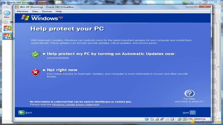Click the hard disk activity status icon
Viewport: 223px width, 125px height.
pos(147,119)
